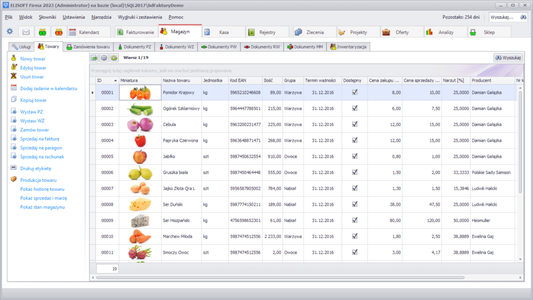Image resolution: width=533 pixels, height=300 pixels.
Task: Toggle Dostępny checkbox for Pomidor Krajowy
Action: (354, 92)
